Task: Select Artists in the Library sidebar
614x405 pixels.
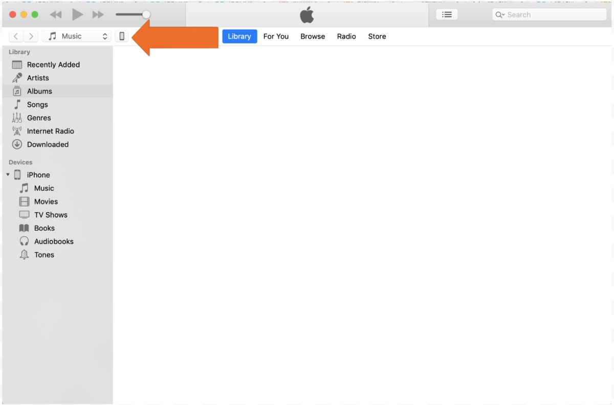Action: (x=38, y=78)
